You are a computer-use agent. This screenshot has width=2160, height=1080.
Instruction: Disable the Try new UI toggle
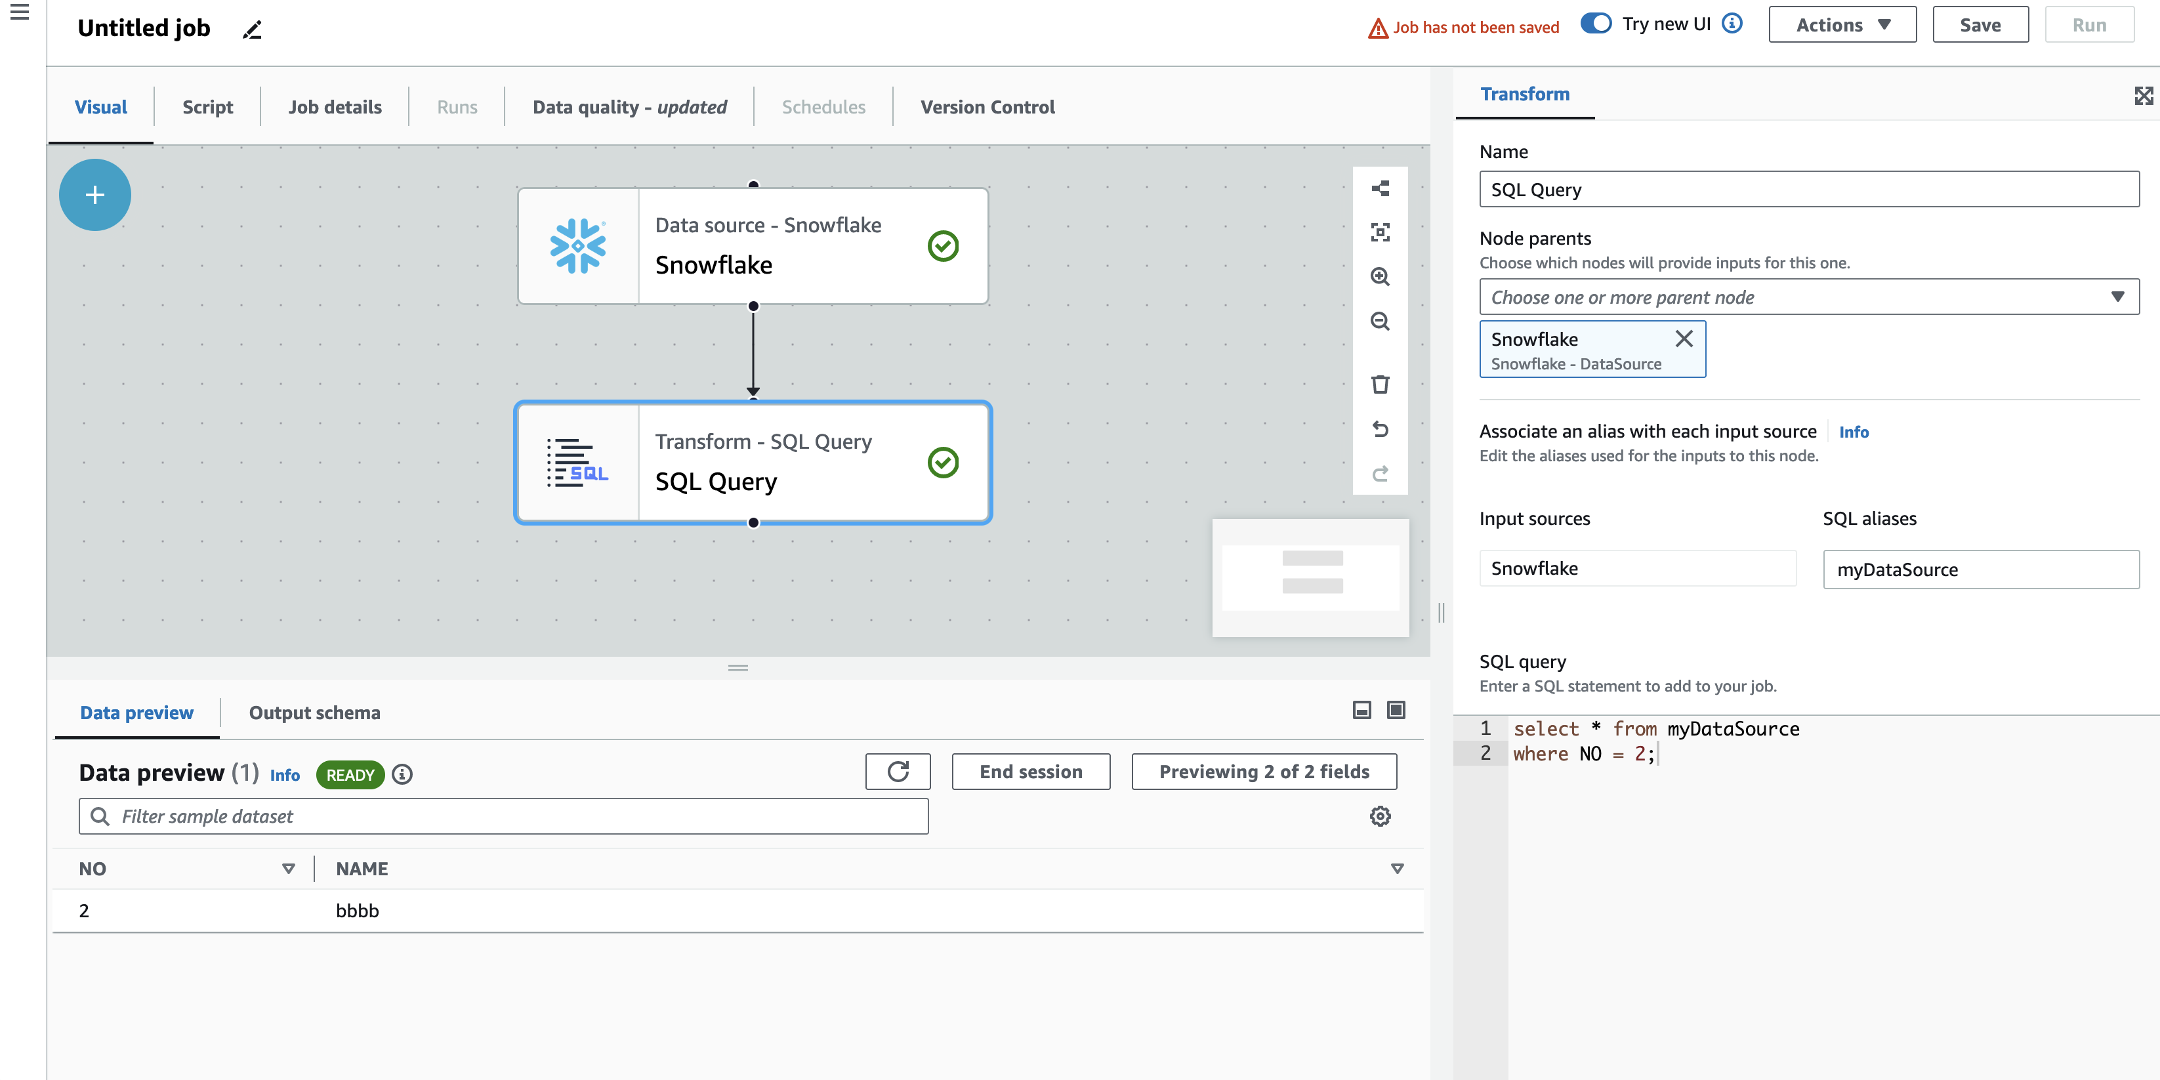1595,24
